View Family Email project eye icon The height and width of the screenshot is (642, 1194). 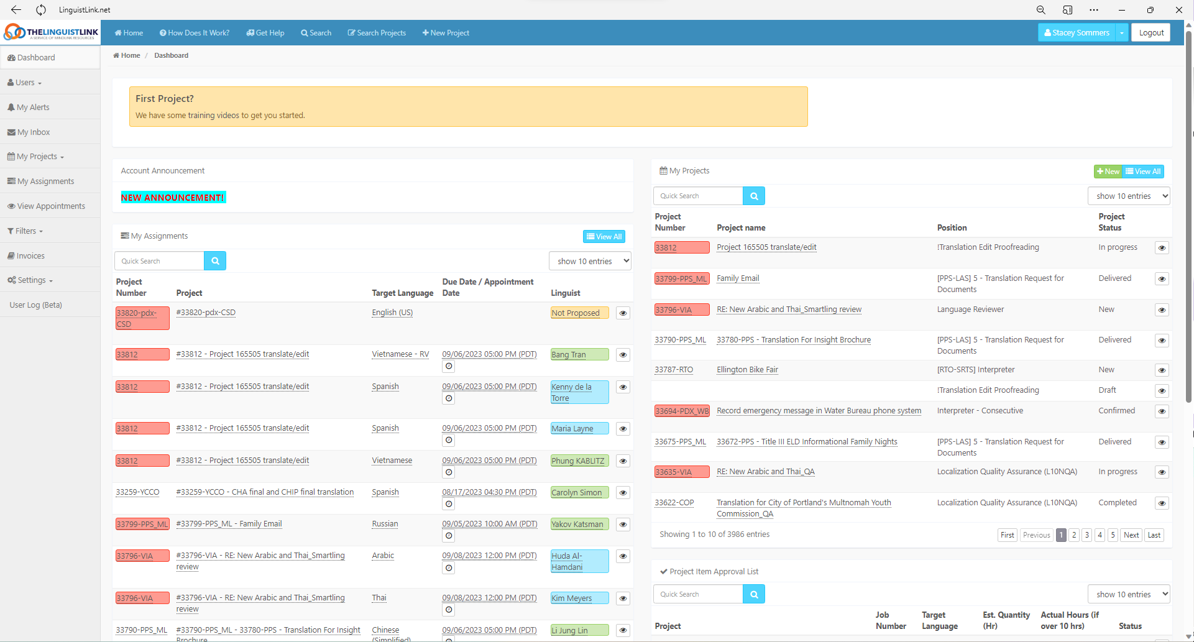(x=1162, y=279)
